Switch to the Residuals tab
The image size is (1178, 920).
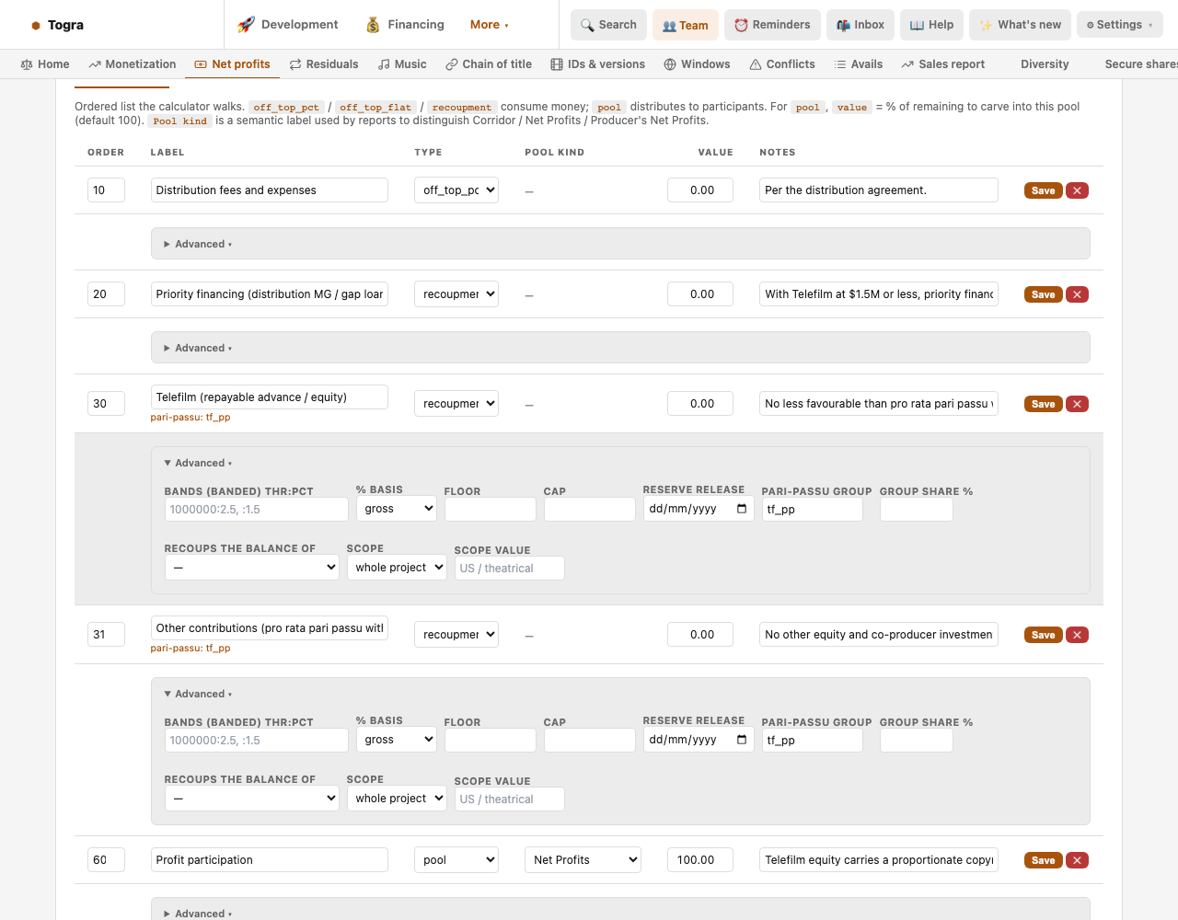tap(324, 64)
